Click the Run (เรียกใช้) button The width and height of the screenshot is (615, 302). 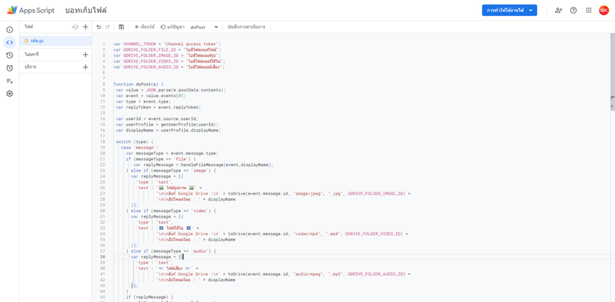(x=144, y=27)
